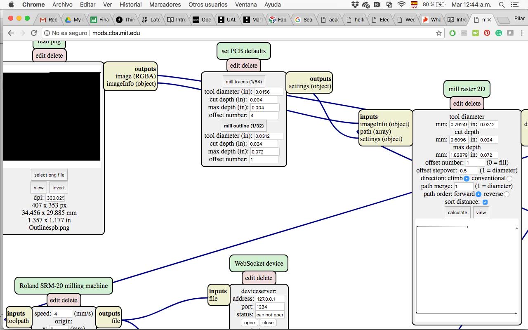
Task: Open the Apple menu
Action: pos(11,5)
